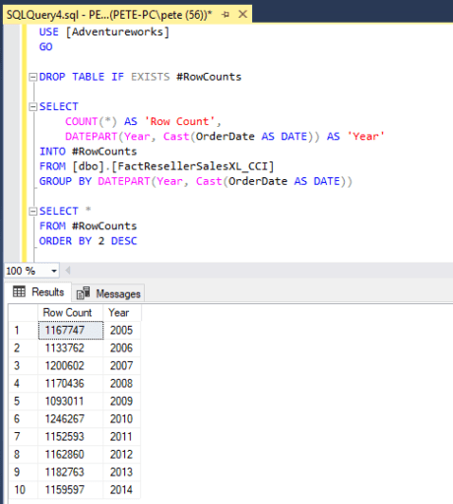
Task: Collapse the SELECT * statement block
Action: tap(32, 212)
